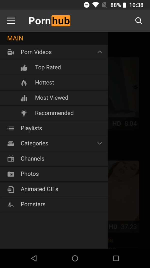Click the bar chart Most Viewed icon
Screen dimensions: 150x268
[24, 98]
